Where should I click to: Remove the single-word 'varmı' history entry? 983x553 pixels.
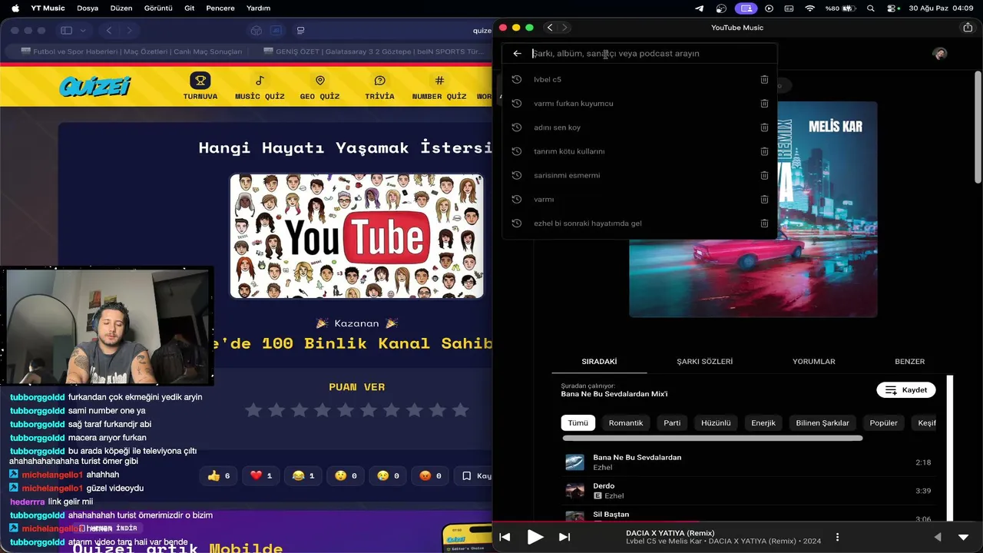pos(764,199)
